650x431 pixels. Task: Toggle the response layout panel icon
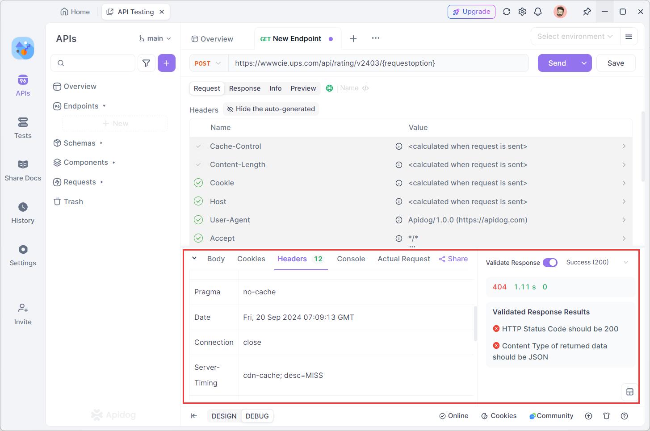630,392
